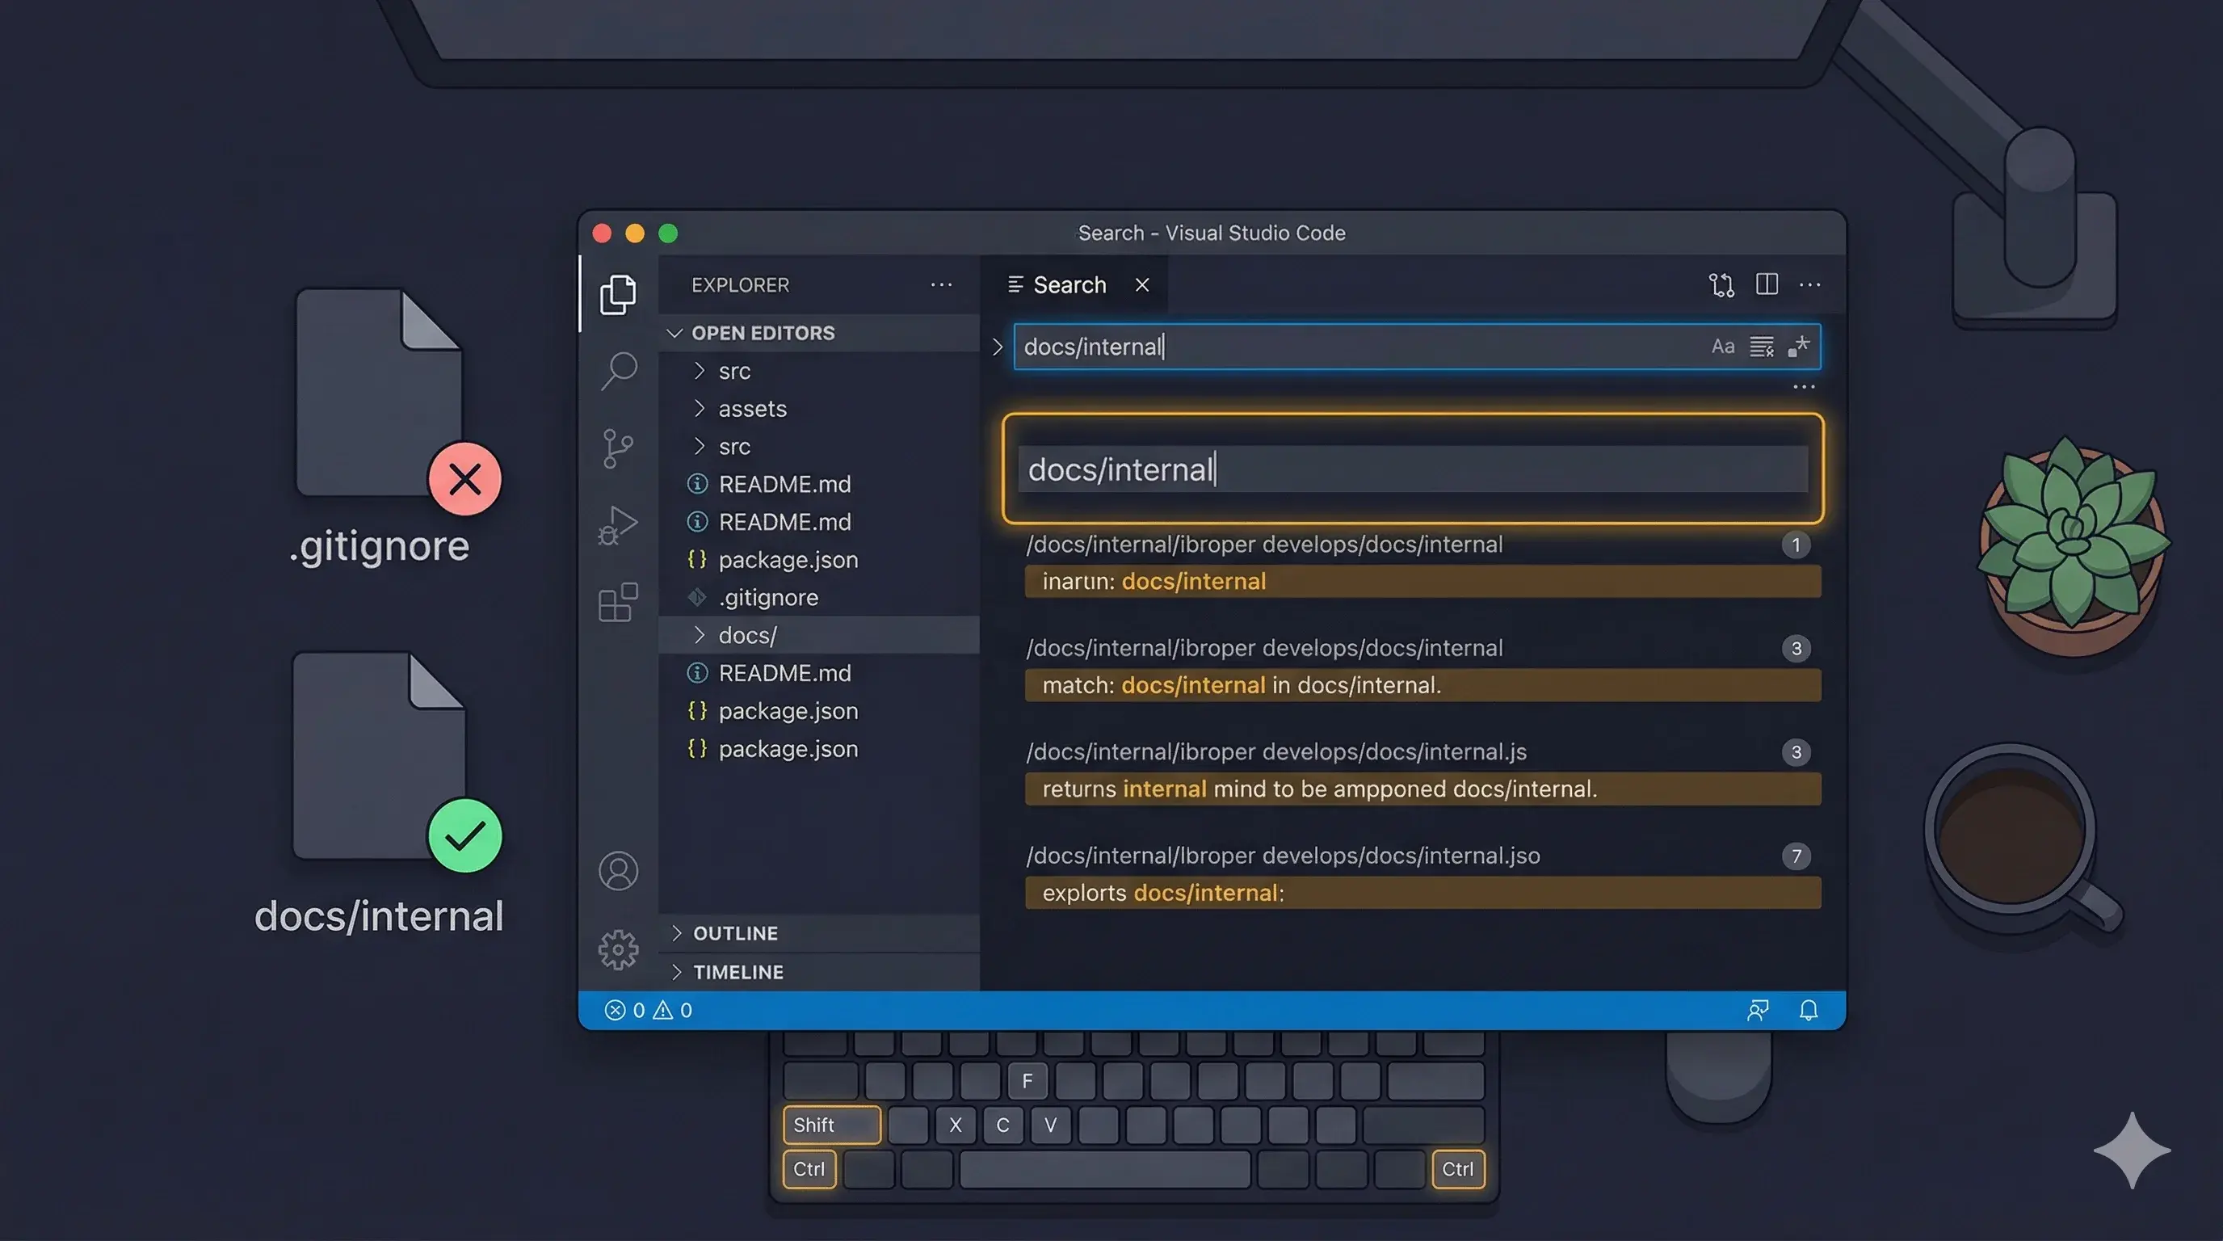This screenshot has height=1241, width=2223.
Task: Expand the docs/ folder
Action: pos(747,635)
